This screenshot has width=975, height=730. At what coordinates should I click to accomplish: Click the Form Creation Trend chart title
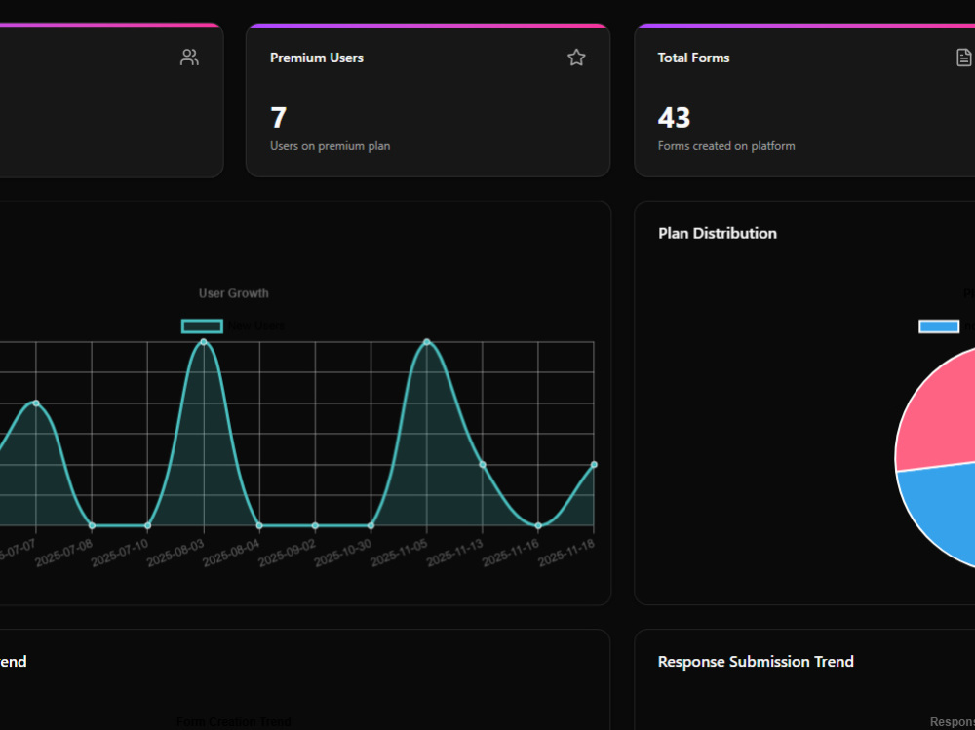point(234,722)
